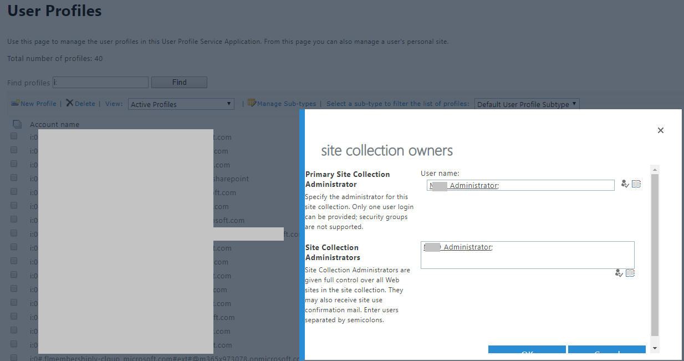Check names icon for Primary Site Collection Administrator
The image size is (684, 361).
[625, 184]
